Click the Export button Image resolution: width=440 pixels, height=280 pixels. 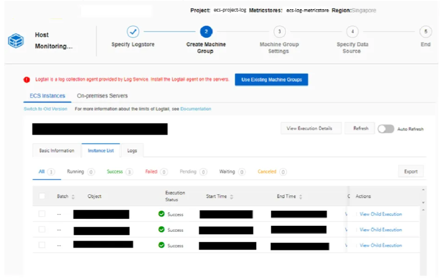[411, 172]
